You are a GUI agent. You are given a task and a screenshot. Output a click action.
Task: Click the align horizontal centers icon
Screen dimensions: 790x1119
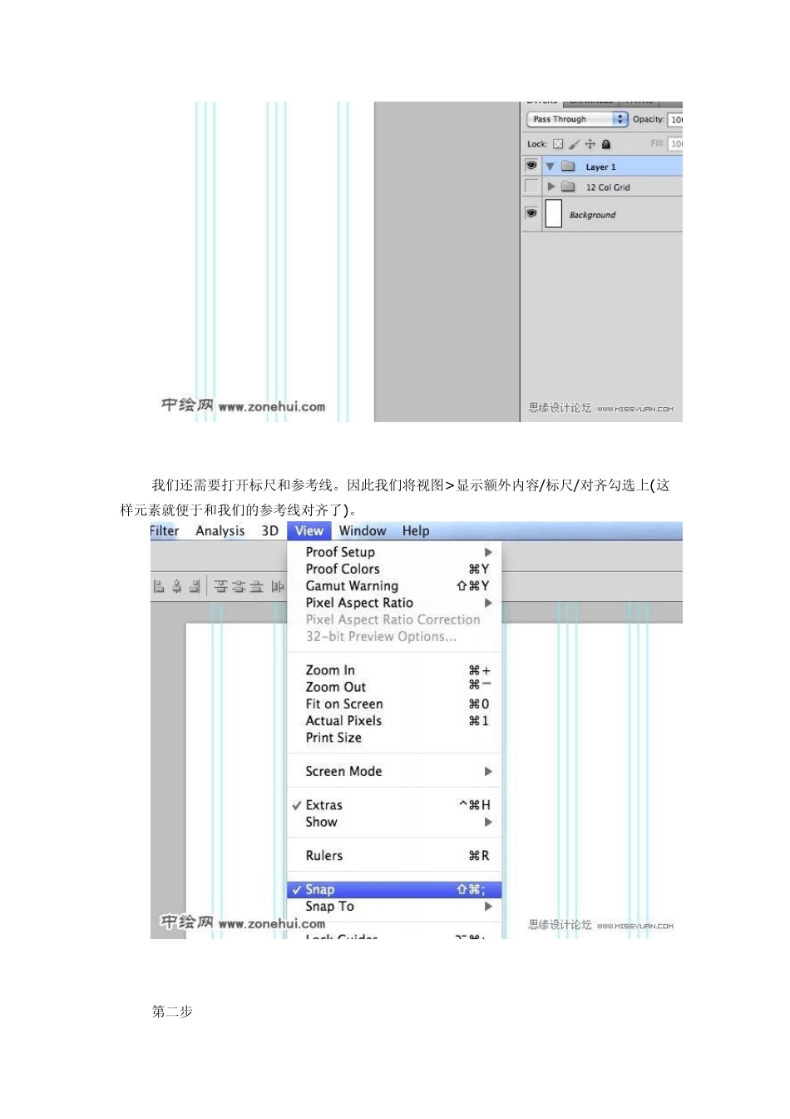pyautogui.click(x=176, y=587)
